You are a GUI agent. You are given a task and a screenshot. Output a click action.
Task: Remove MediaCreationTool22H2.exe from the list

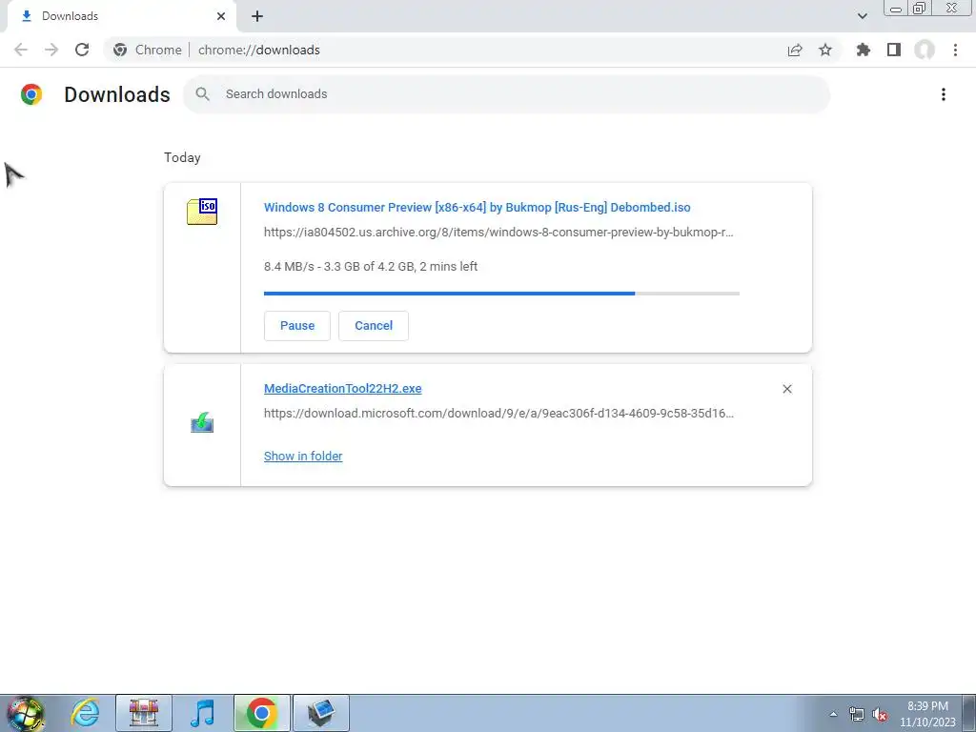787,389
